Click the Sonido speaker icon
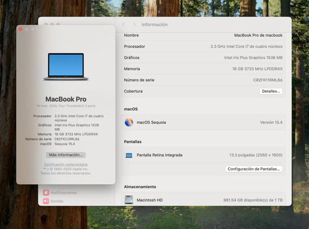This screenshot has width=309, height=229. click(x=46, y=201)
